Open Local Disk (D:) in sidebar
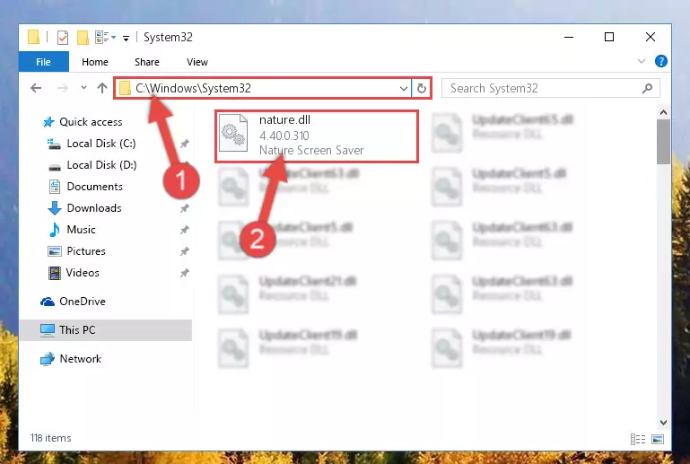 point(101,165)
